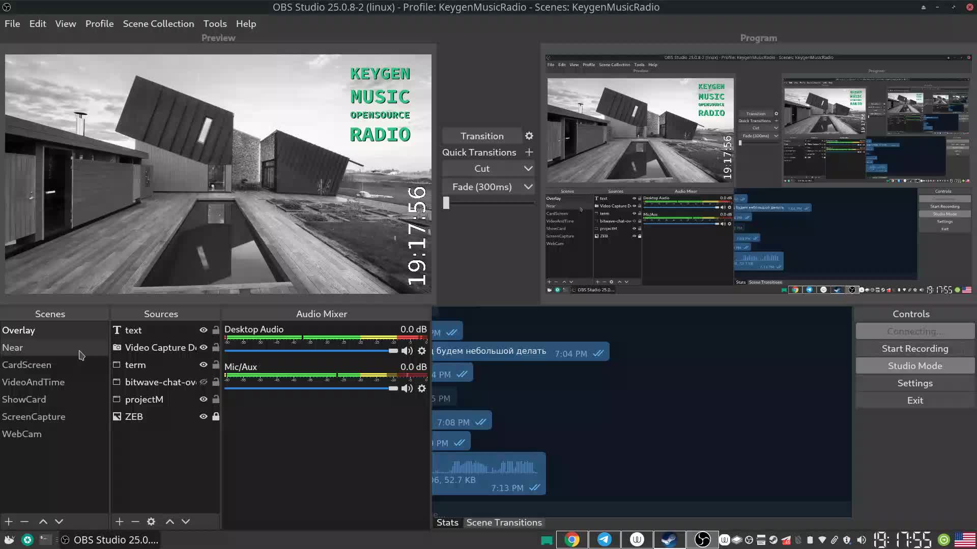Click the Transition button
The width and height of the screenshot is (977, 549).
[482, 136]
